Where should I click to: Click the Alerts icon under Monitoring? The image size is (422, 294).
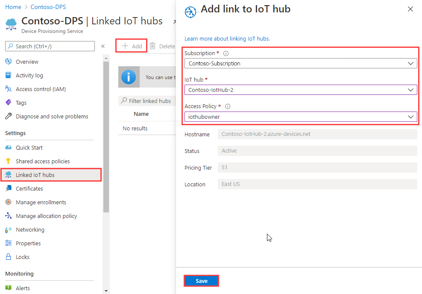pos(9,288)
